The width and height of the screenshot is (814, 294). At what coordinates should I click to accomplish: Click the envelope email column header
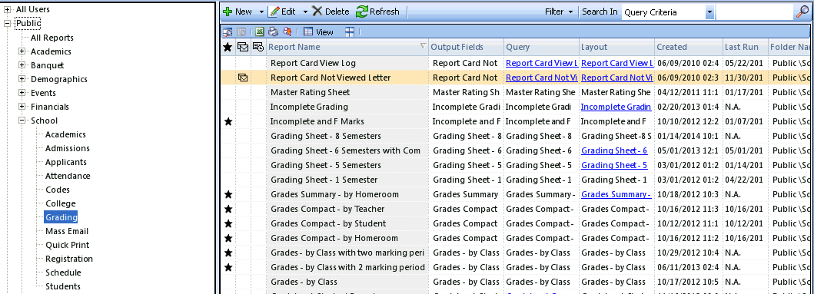pyautogui.click(x=242, y=47)
